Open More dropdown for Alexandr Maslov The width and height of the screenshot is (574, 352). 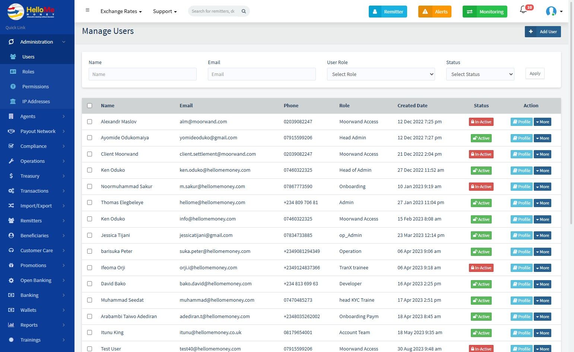pyautogui.click(x=542, y=122)
